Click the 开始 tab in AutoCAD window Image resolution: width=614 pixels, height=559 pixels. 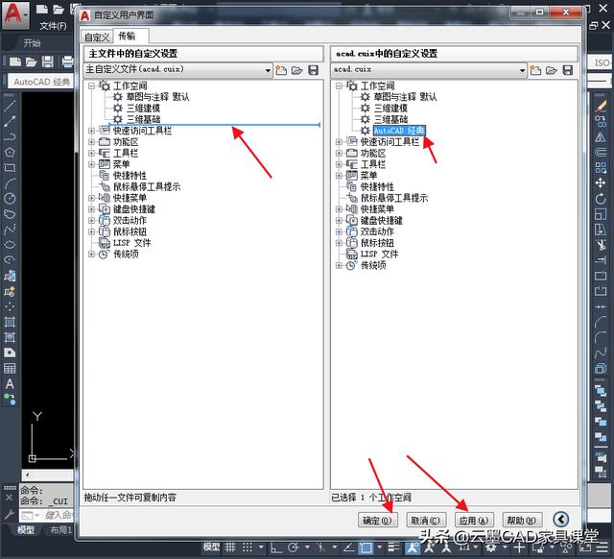[32, 42]
